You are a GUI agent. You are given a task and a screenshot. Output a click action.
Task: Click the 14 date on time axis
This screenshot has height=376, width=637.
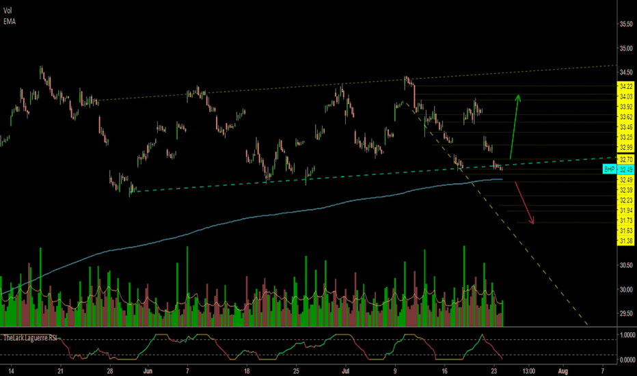pos(12,371)
